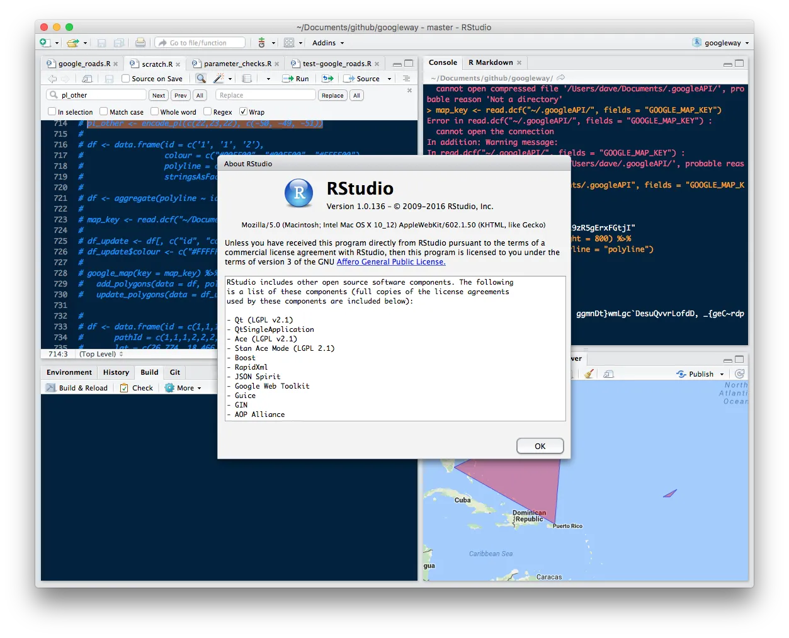Open the History tab

pyautogui.click(x=116, y=372)
